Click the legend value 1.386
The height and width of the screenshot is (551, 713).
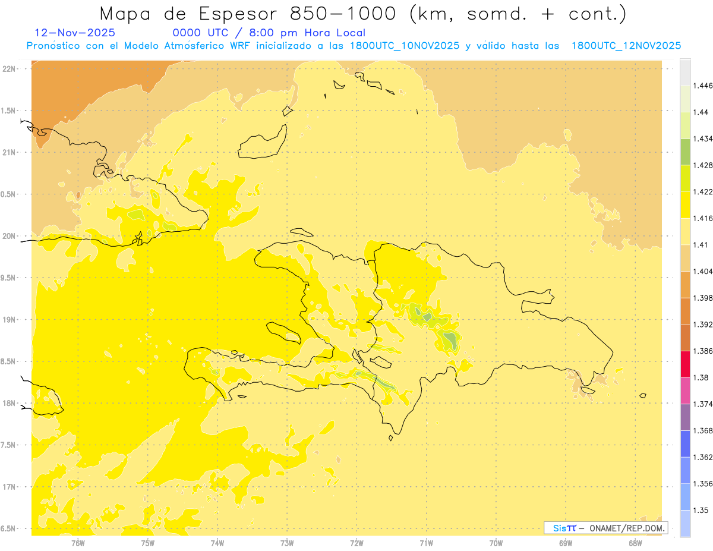[703, 351]
